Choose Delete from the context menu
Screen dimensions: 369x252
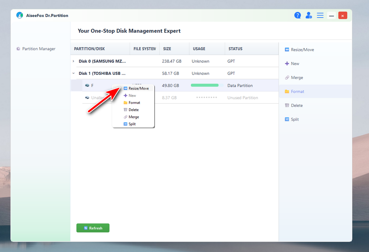134,110
